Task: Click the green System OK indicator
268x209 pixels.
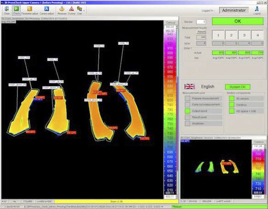Action: coord(237,87)
